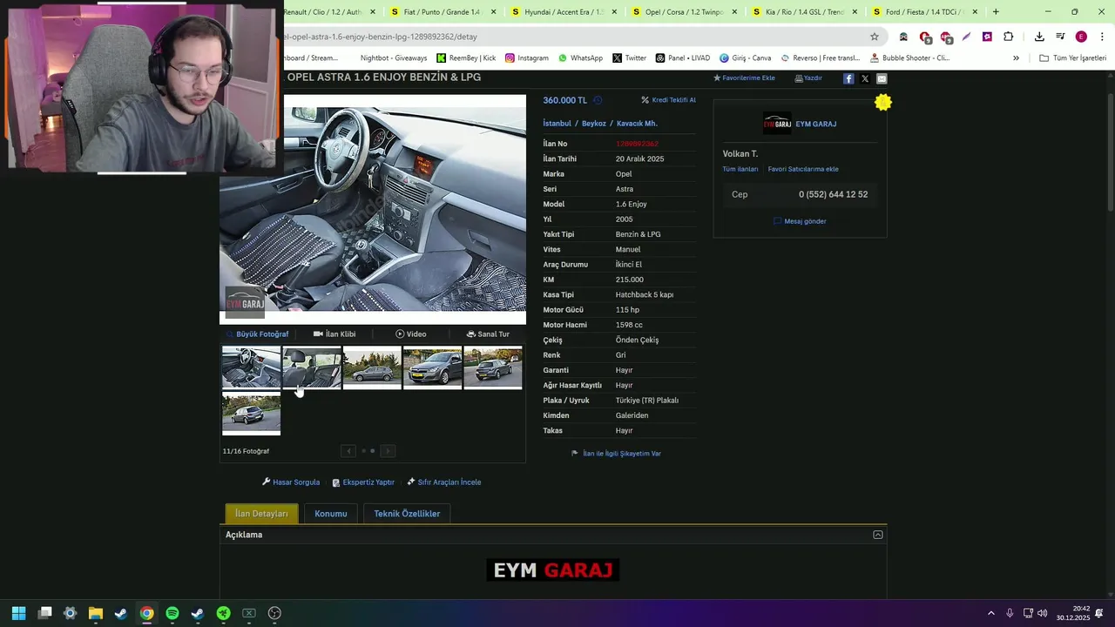Screen dimensions: 1115x627
Task: Click the info icon beside the price
Action: click(x=598, y=100)
